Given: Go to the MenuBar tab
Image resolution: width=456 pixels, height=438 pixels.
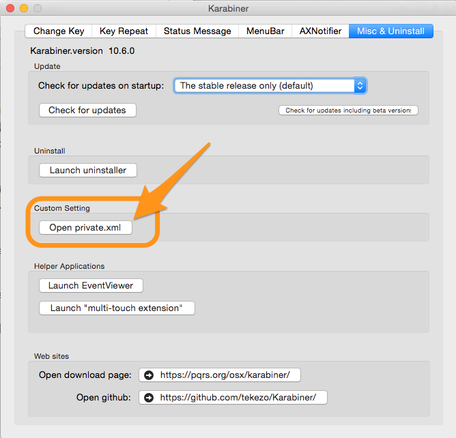Looking at the screenshot, I should click(x=266, y=31).
